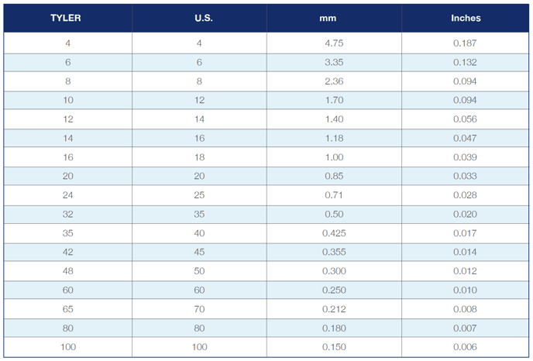Select the U.S. column header
The height and width of the screenshot is (361, 533).
(199, 18)
